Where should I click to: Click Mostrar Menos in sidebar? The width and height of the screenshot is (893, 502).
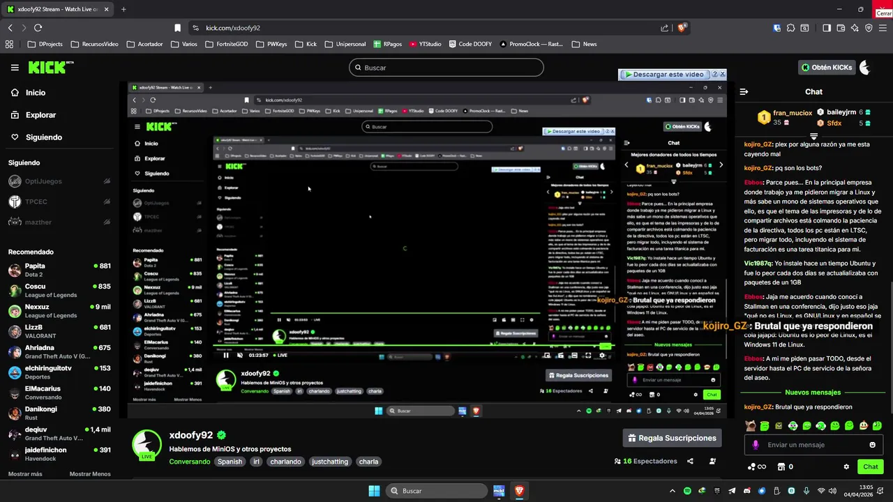point(90,474)
